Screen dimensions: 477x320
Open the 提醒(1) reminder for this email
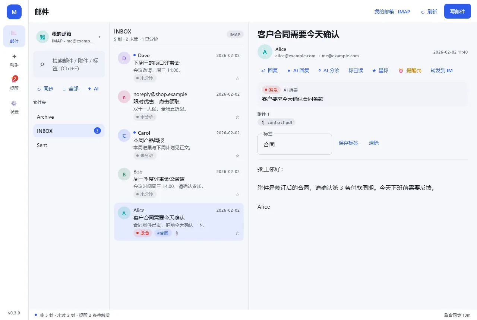coord(410,70)
